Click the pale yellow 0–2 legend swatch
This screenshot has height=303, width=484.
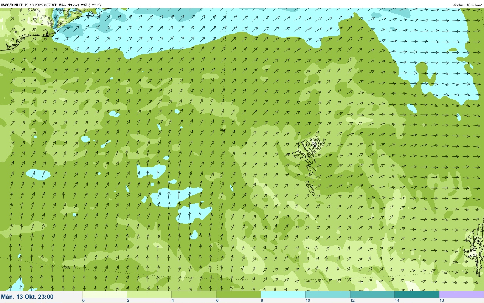point(105,294)
